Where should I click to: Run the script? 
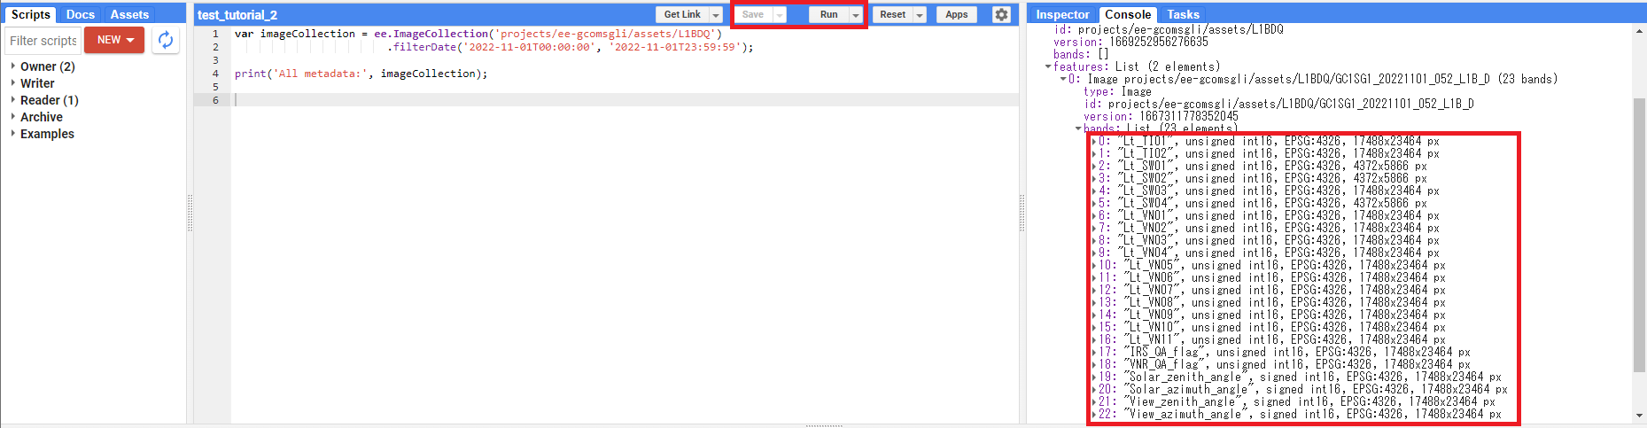click(828, 15)
